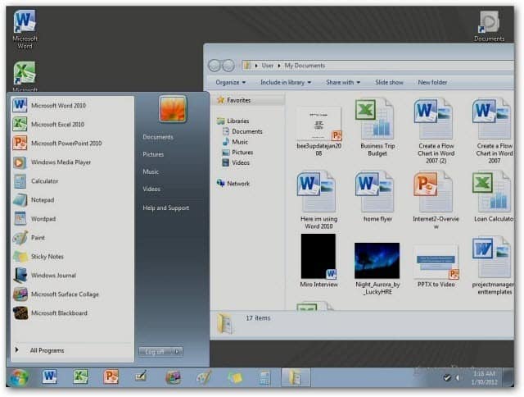Launch Notepad from the Start menu
This screenshot has height=397, width=524.
72,200
